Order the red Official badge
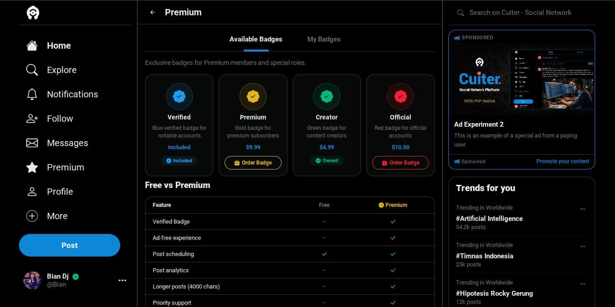 click(x=400, y=163)
